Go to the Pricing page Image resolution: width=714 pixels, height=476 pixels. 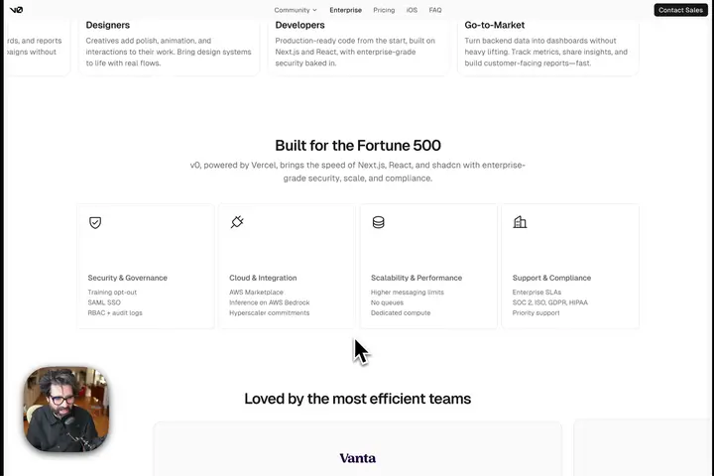[x=384, y=10]
